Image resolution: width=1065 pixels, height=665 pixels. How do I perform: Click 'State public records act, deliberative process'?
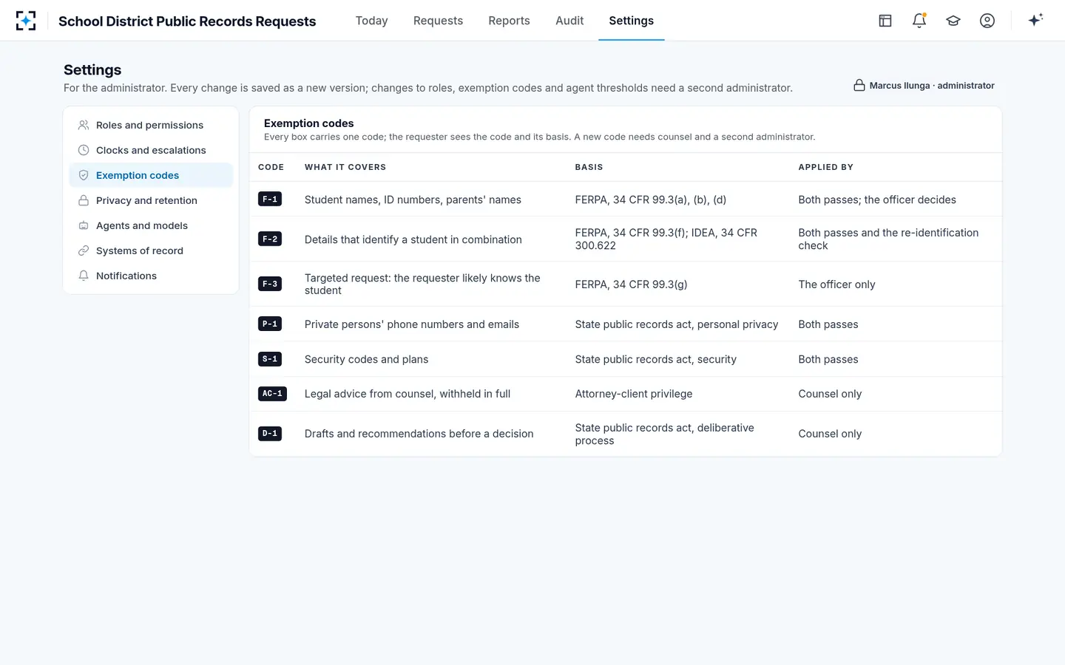665,434
